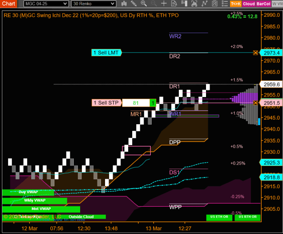Screen dimensions: 283x234
Task: Click the 0.43% = 12.8 readout
Action: 242,17
